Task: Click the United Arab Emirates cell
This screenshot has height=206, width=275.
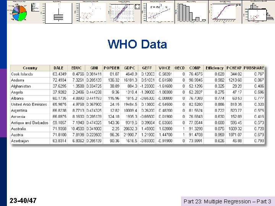Action: click(x=30, y=105)
